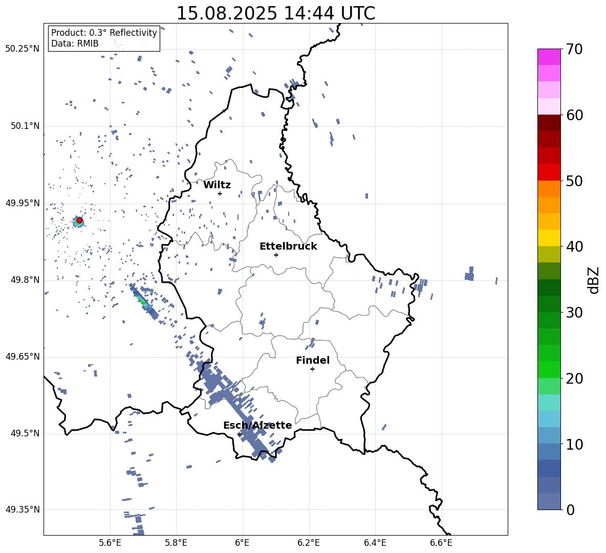The image size is (606, 553).
Task: Click the dark maroon colorbar segment below 60
Action: coord(549,123)
